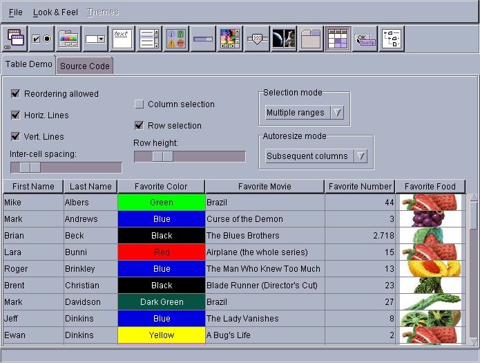Open the Scroll Pane demo icon
Viewport: 480px width, 363px height.
pos(230,39)
